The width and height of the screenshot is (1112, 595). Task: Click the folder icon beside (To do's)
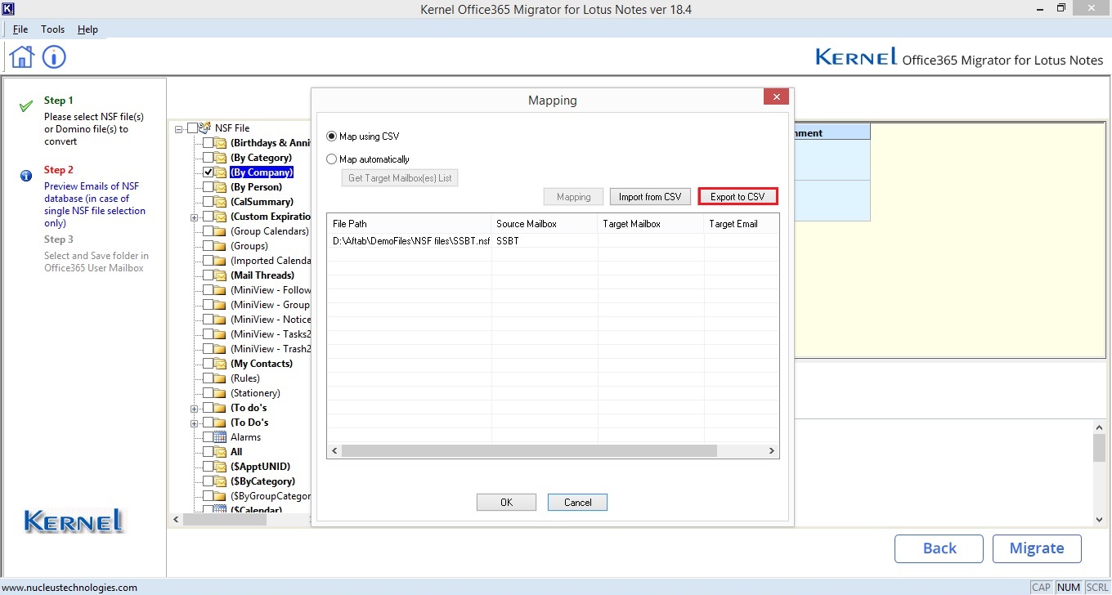[221, 408]
